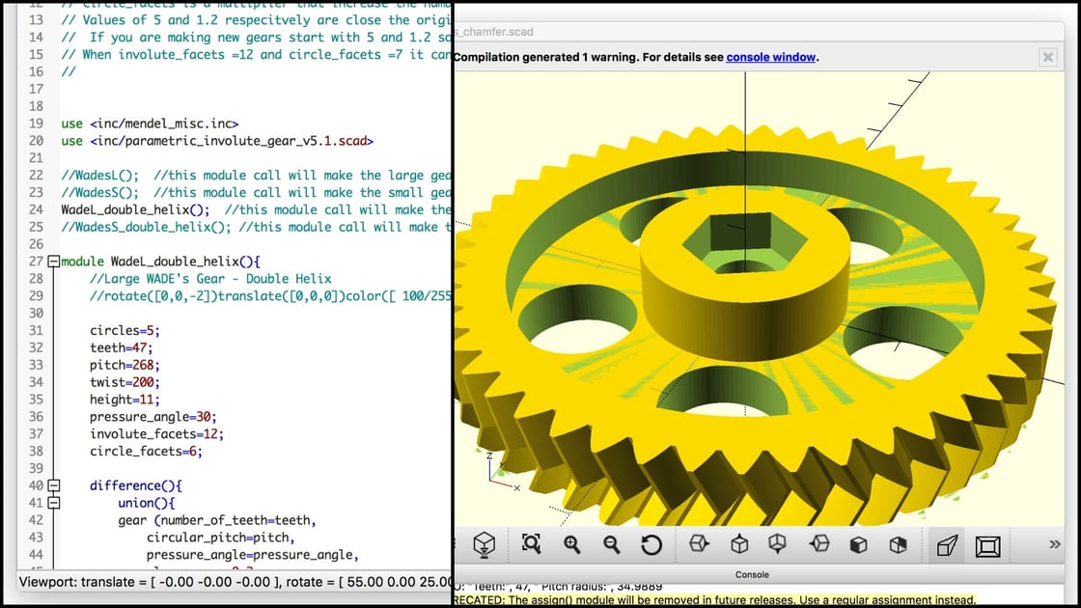Screen dimensions: 1081x608
Task: Toggle perspective projection mode
Action: pos(946,544)
